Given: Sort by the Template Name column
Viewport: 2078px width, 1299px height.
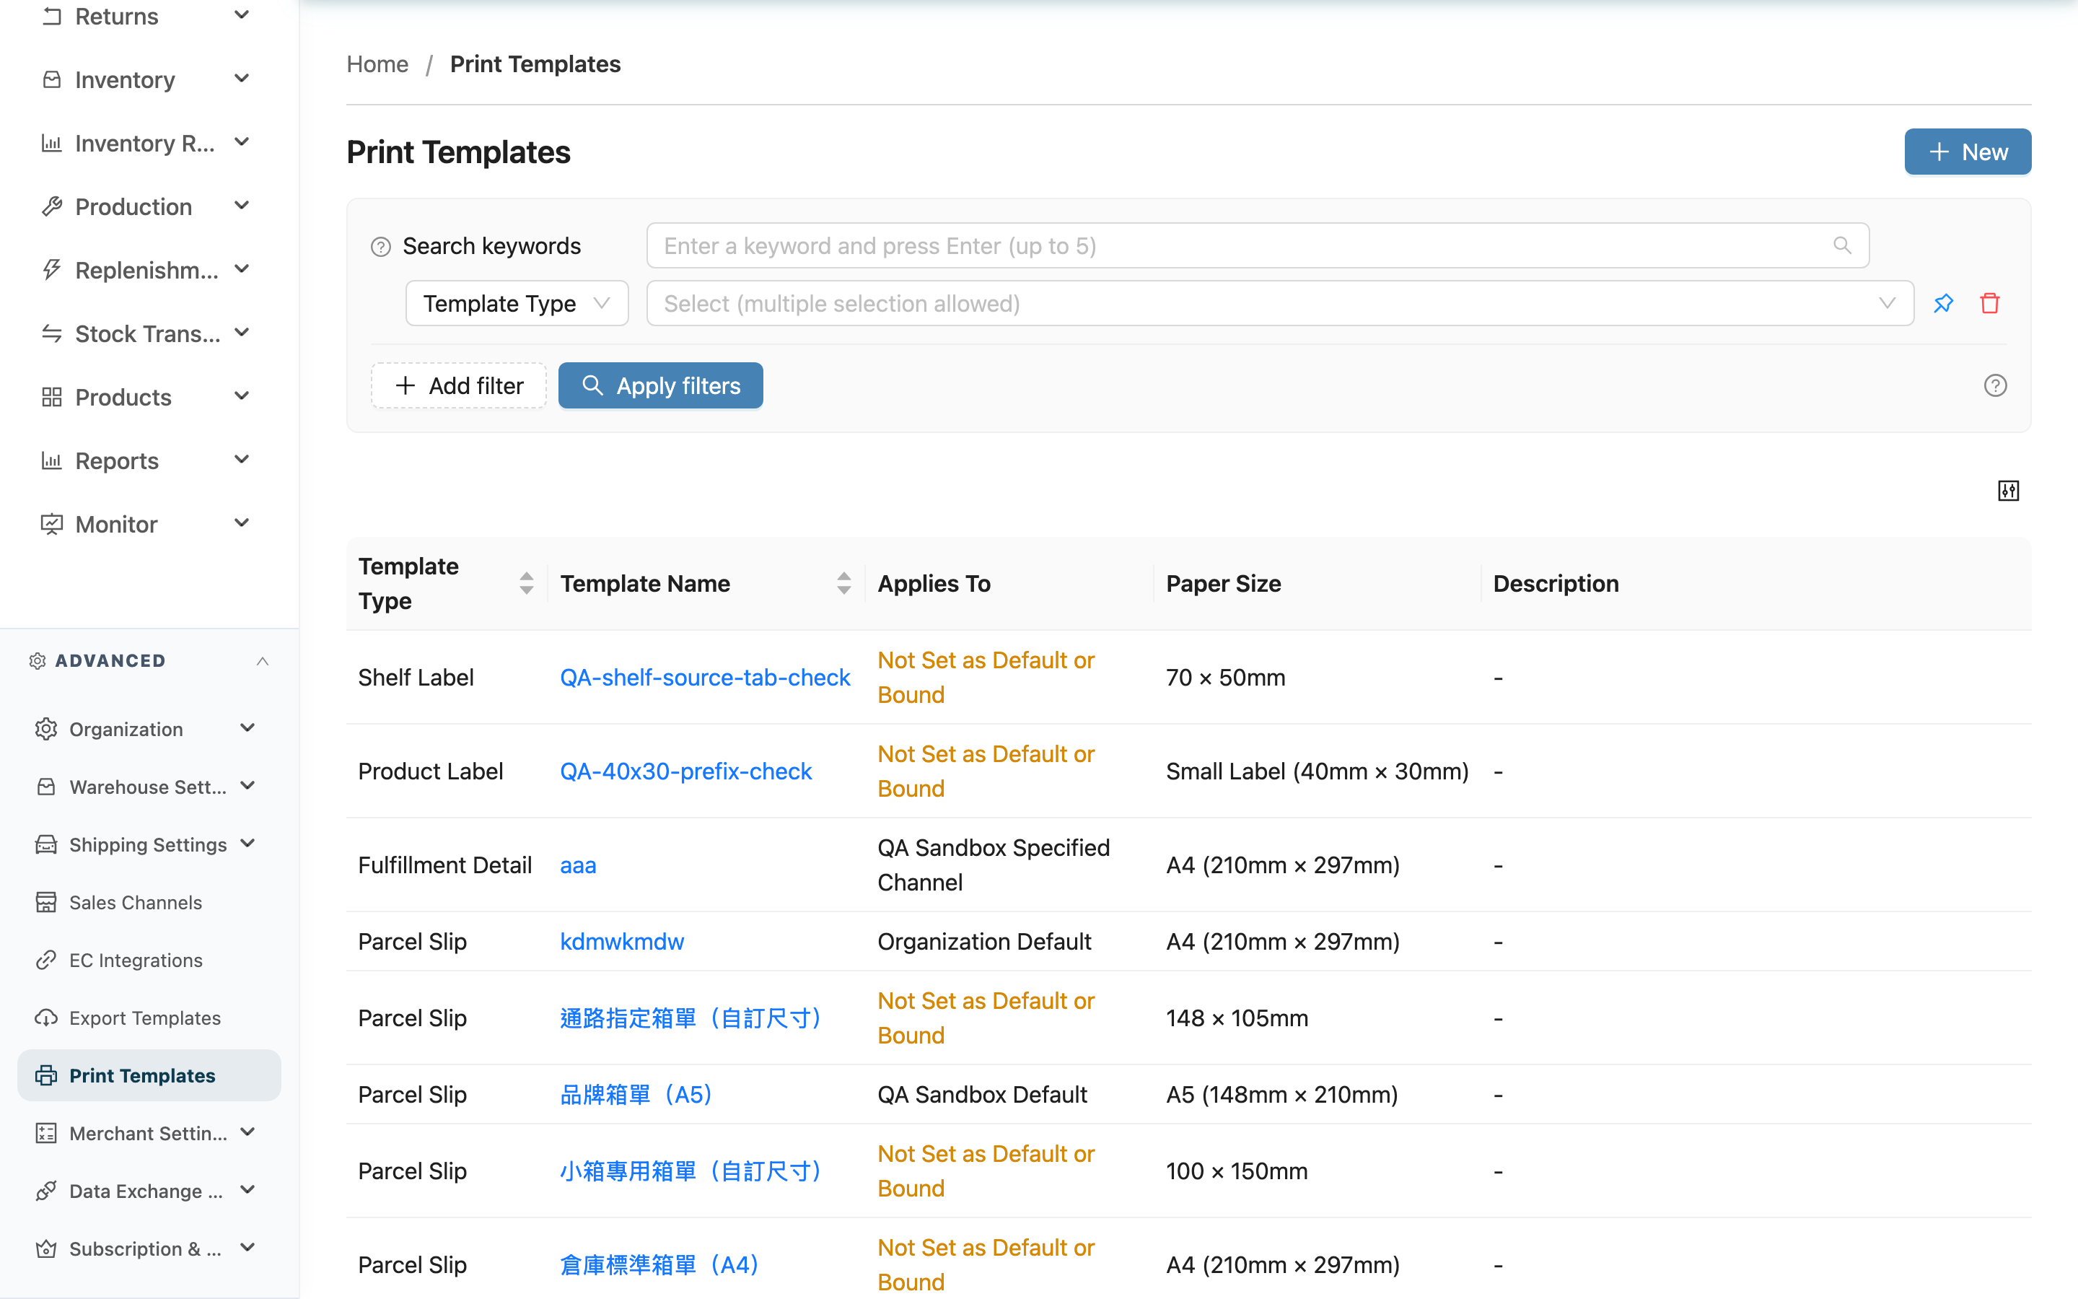Looking at the screenshot, I should 844,583.
